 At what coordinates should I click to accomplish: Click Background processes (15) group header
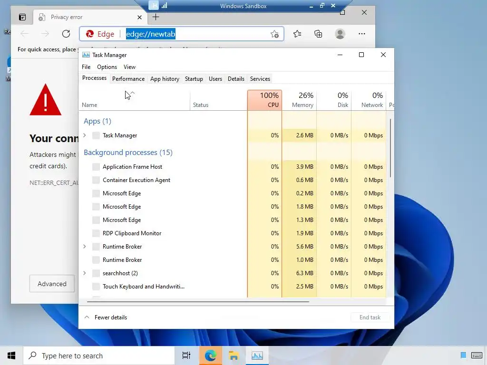128,153
